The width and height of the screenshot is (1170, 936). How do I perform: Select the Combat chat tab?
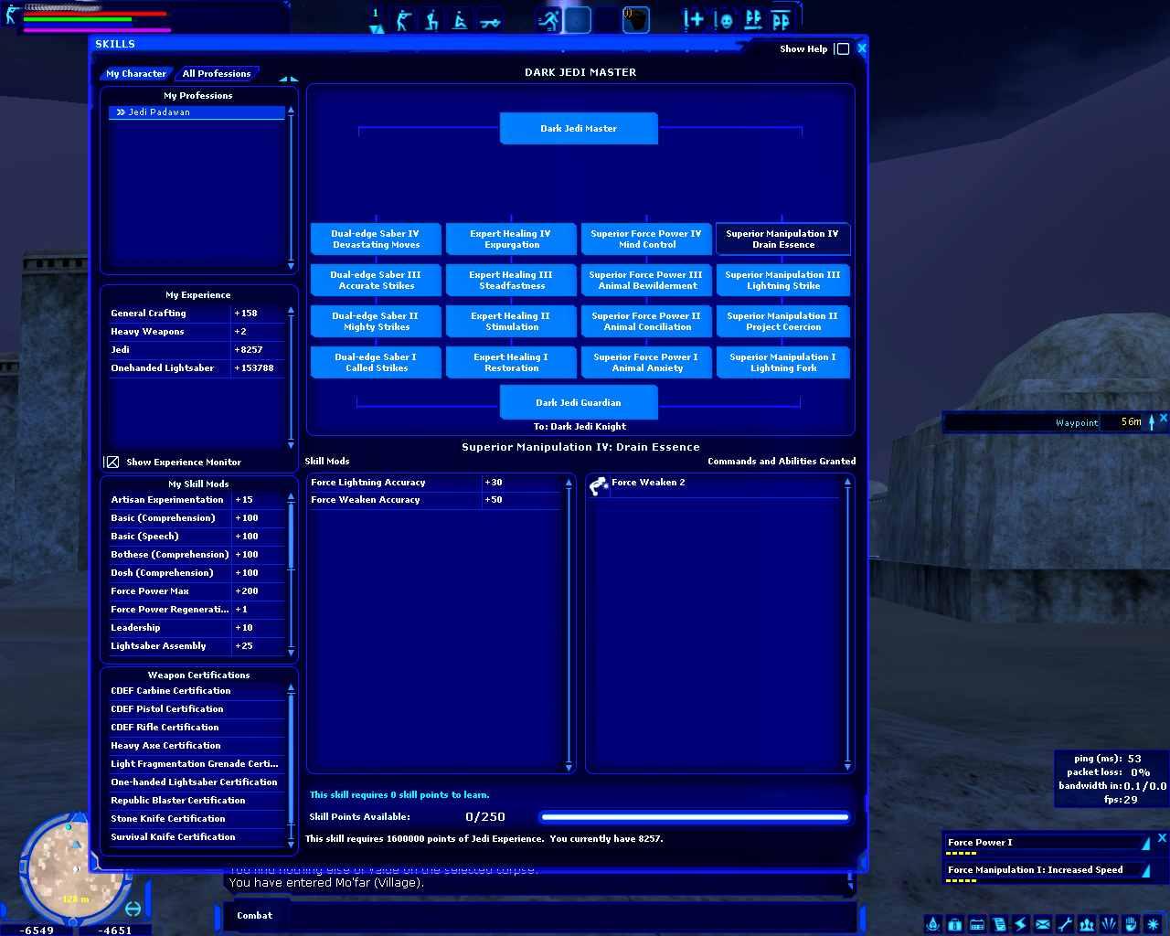coord(254,916)
